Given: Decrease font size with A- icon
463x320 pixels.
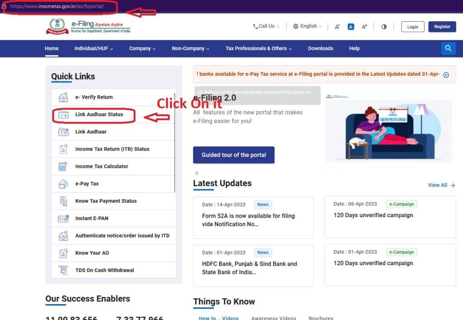Looking at the screenshot, I should pos(337,27).
